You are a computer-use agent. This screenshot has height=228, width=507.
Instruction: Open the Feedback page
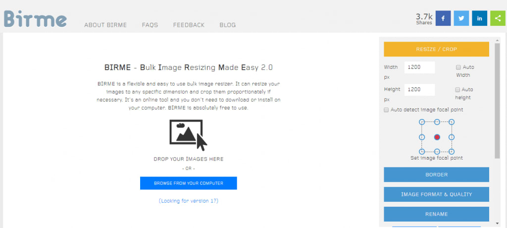189,25
